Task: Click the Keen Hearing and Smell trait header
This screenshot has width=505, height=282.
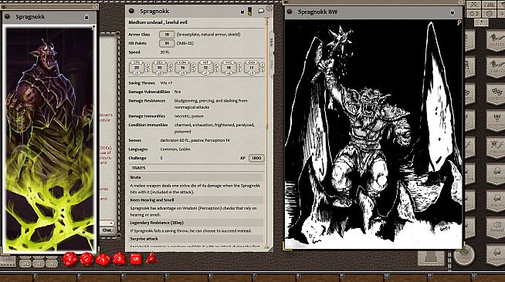Action: tap(196, 200)
